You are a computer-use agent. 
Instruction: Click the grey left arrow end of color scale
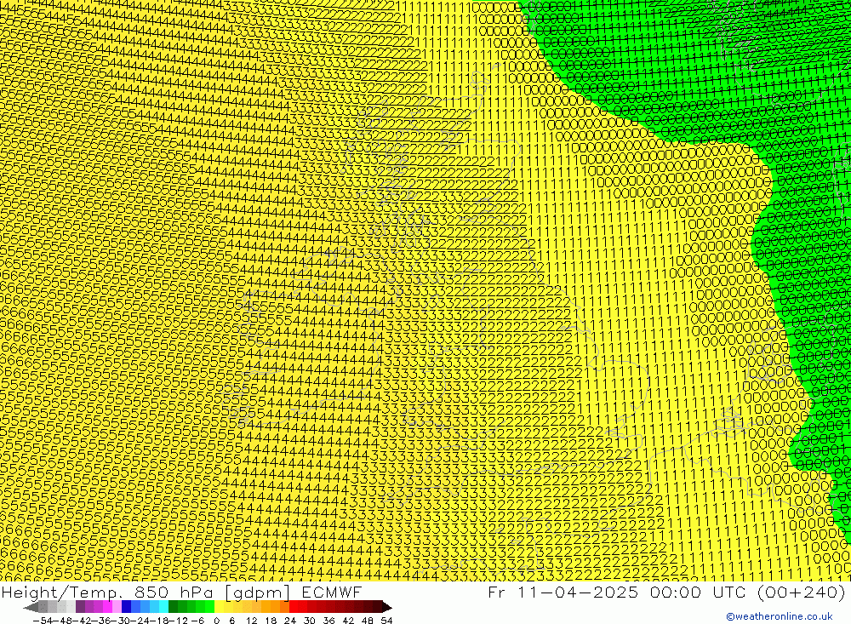[x=31, y=607]
